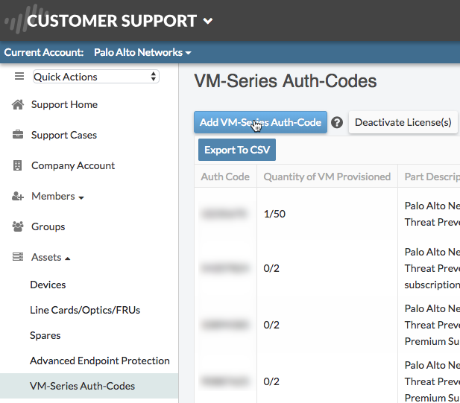Click the Support Home house icon

tap(18, 105)
